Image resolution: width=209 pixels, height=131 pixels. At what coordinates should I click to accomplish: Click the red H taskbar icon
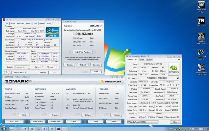58,129
